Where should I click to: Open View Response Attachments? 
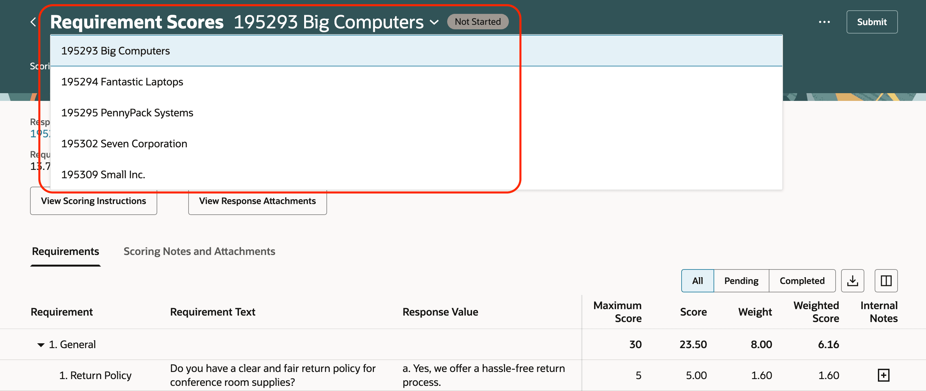coord(257,200)
